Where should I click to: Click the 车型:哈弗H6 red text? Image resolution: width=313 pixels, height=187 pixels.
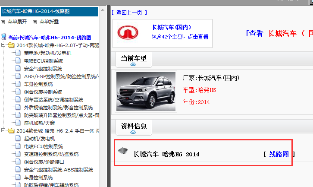[x=199, y=90]
